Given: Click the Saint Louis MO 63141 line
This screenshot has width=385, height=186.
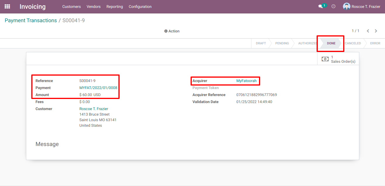Looking at the screenshot, I should (98, 120).
